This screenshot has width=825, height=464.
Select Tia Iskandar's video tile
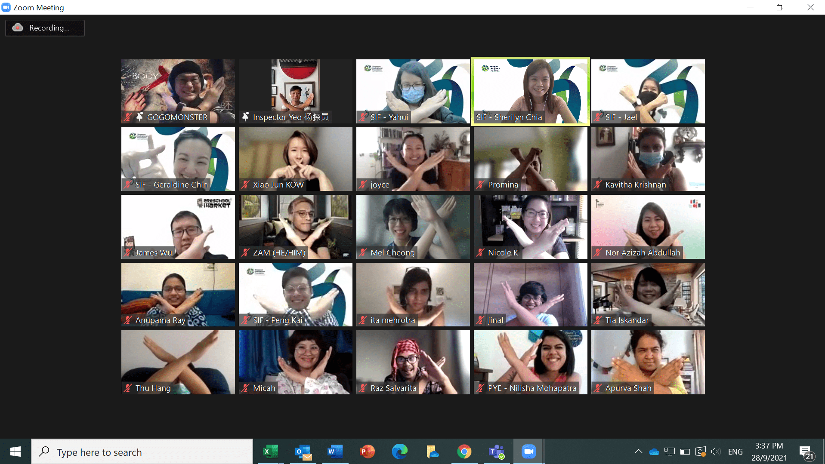coord(648,295)
